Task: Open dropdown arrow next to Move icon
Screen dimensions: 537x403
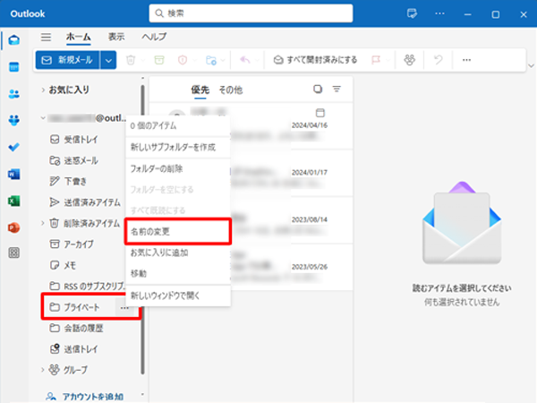Action: coord(223,61)
